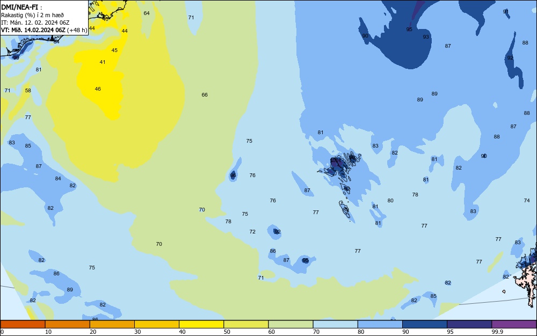Select the map value 66 in green zone
The height and width of the screenshot is (336, 537).
[205, 95]
